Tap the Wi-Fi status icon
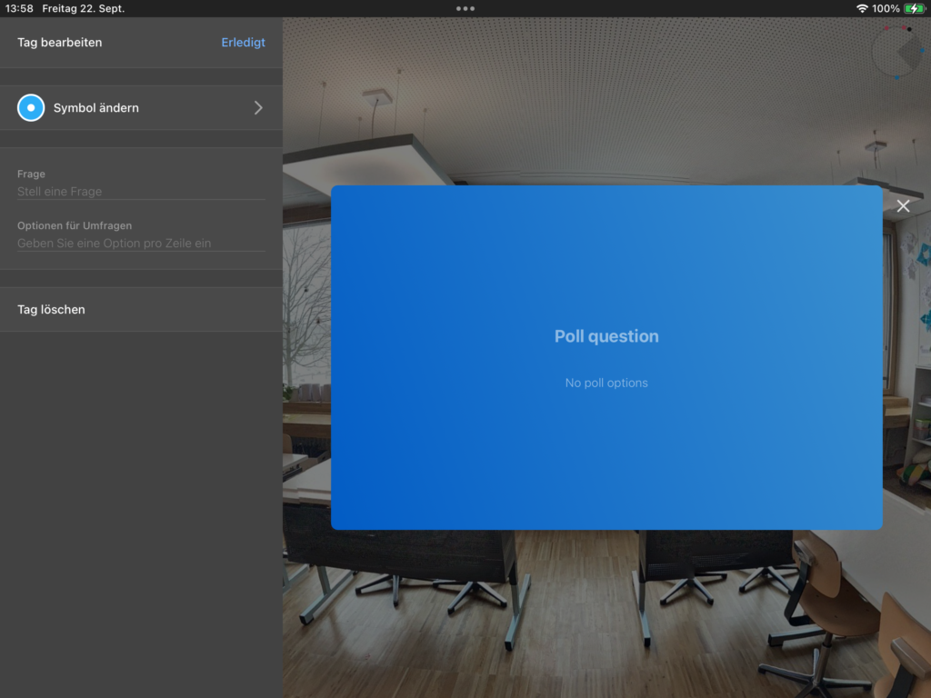Viewport: 931px width, 698px height. click(861, 8)
